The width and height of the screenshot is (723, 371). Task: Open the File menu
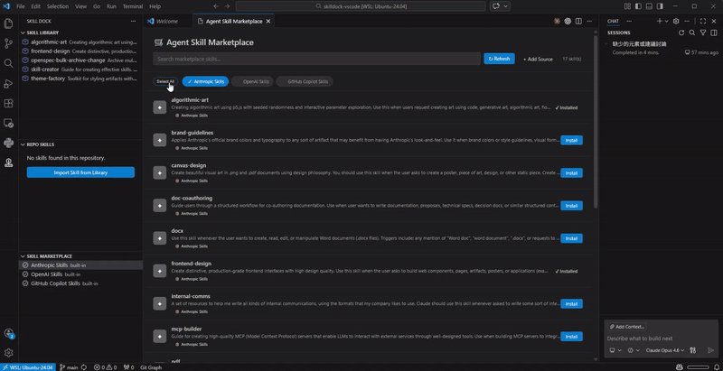tap(20, 6)
